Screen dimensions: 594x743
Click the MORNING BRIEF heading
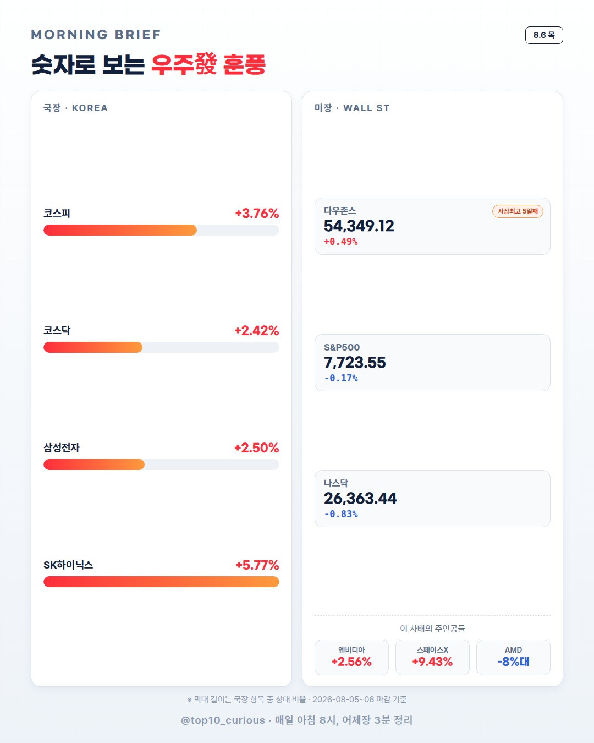pyautogui.click(x=96, y=35)
